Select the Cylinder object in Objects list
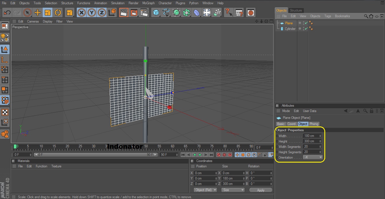This screenshot has height=199, width=385. (290, 29)
